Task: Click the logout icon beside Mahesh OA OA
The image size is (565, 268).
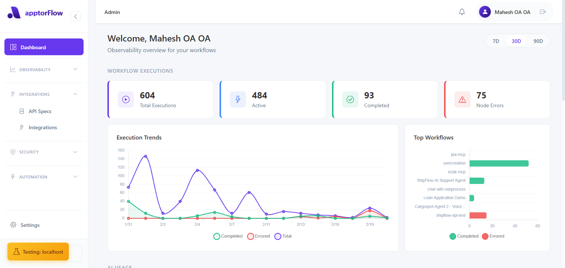Action: 543,12
